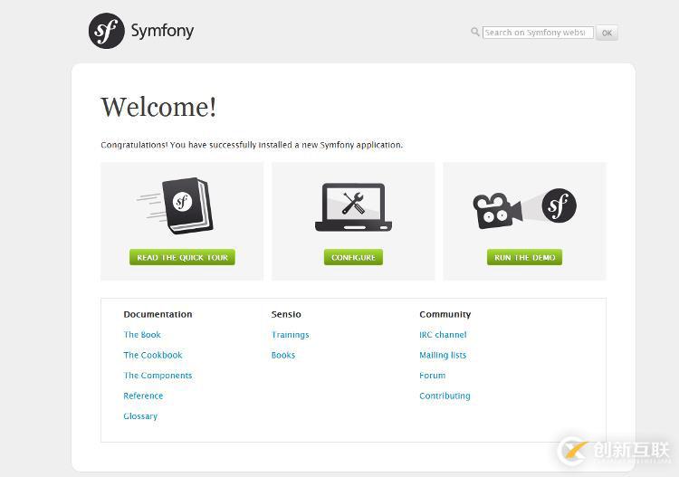Click the Welcome! heading

[x=158, y=107]
